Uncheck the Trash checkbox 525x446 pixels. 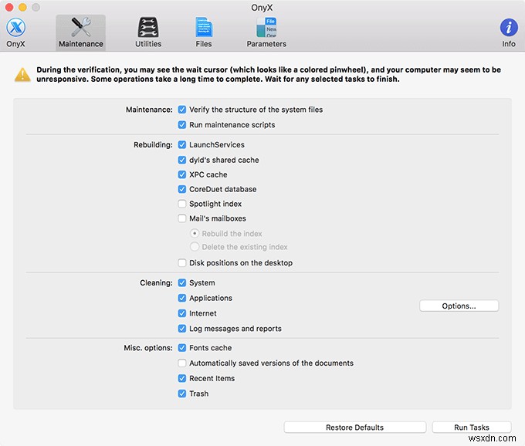click(181, 394)
